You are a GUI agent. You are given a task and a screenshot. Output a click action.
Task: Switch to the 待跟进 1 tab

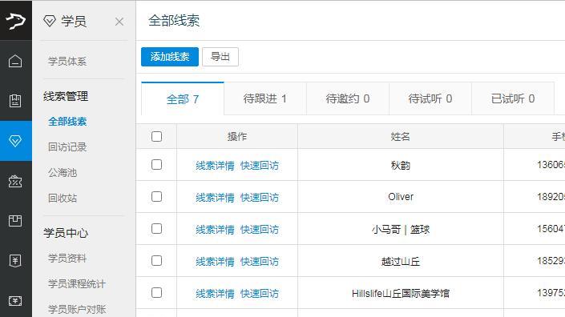(265, 98)
